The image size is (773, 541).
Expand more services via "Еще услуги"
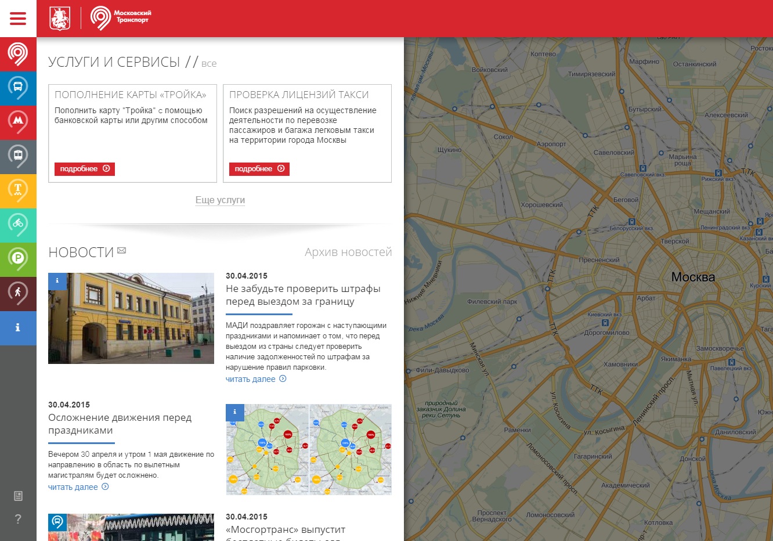pyautogui.click(x=220, y=200)
